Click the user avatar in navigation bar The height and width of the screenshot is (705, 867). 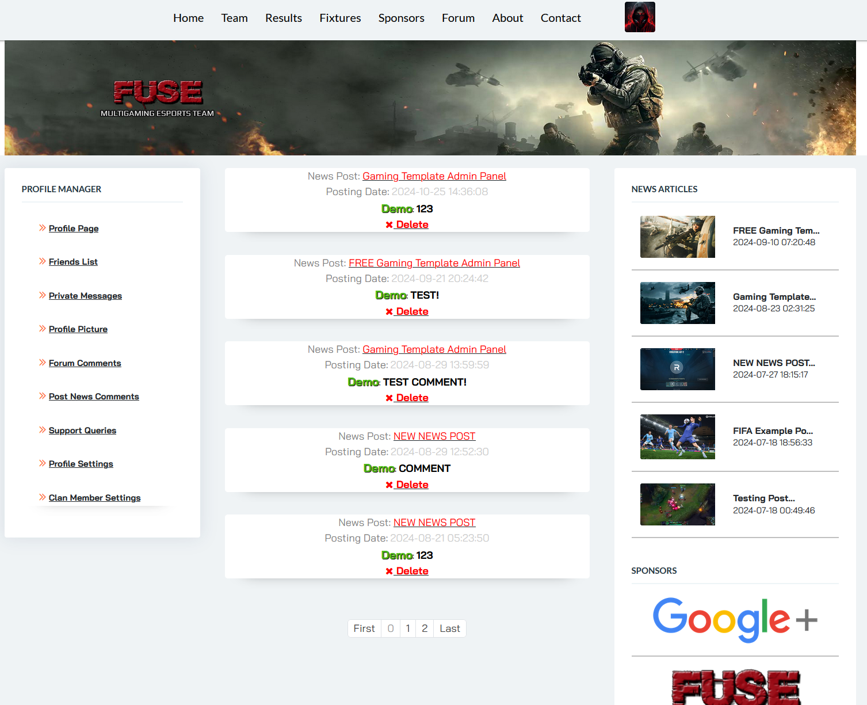(x=640, y=17)
